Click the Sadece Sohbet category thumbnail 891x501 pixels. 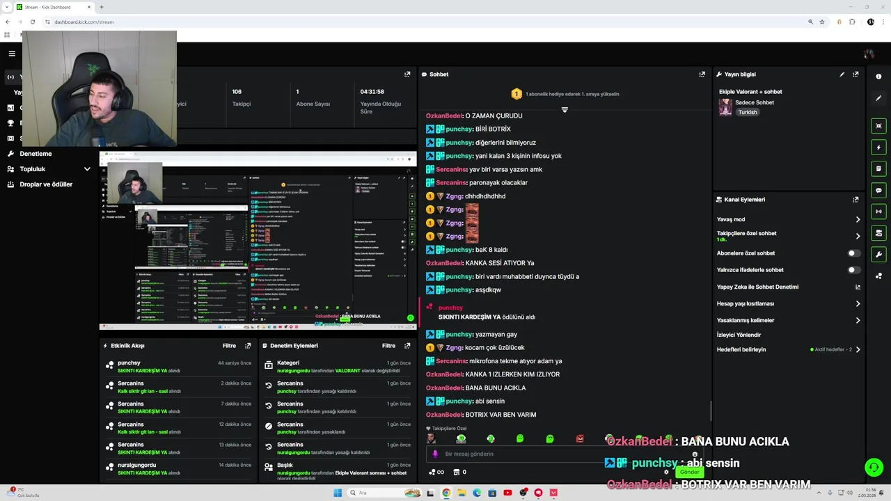(x=725, y=106)
